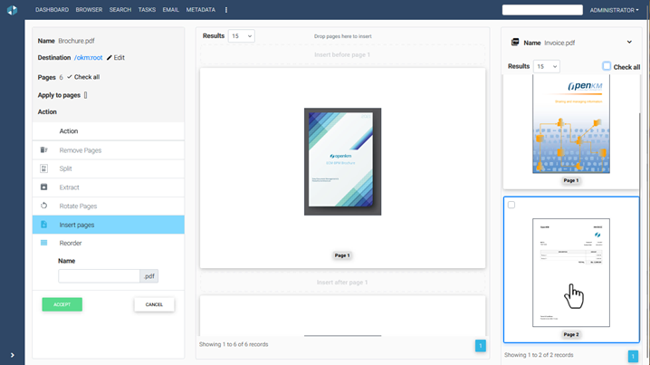Tick the checkbox on Invoice Page 2
Screen dimensions: 650x365
click(x=511, y=206)
